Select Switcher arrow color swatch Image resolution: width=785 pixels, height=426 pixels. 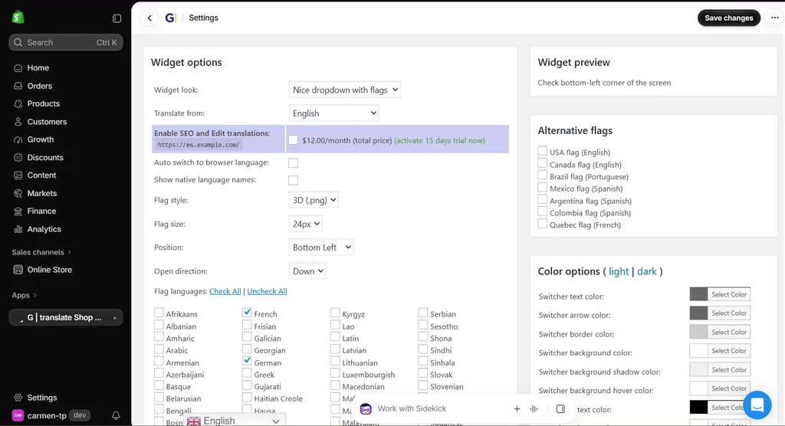pyautogui.click(x=698, y=313)
